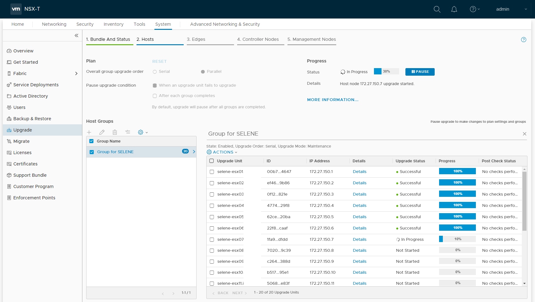
Task: Collapse the left navigation sidebar
Action: coord(76,35)
